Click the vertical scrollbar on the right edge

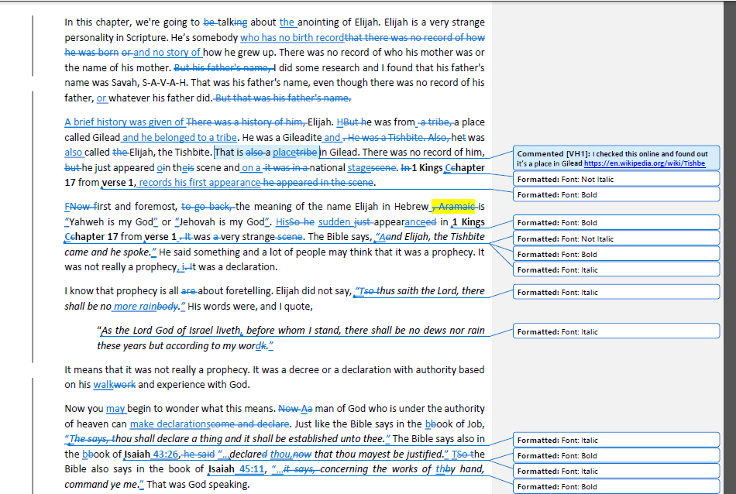730,232
